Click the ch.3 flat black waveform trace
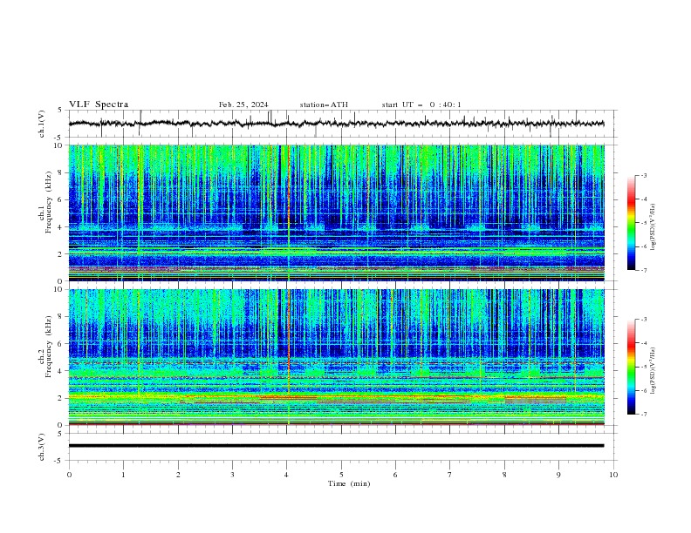The height and width of the screenshot is (533, 691). tap(336, 446)
